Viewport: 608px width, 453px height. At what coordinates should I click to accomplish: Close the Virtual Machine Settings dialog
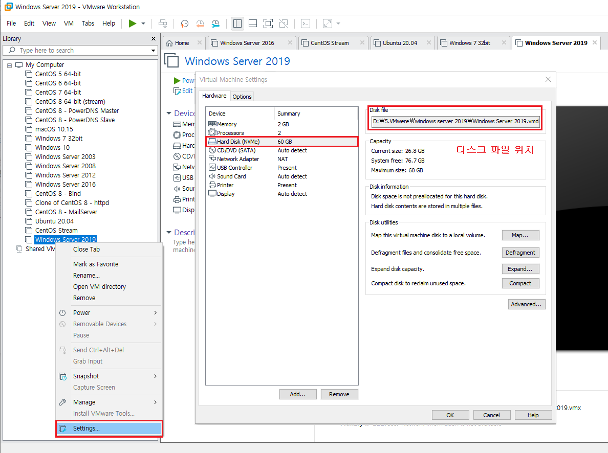pos(548,79)
